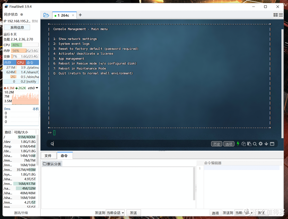Select the /dev disk row

(20, 142)
